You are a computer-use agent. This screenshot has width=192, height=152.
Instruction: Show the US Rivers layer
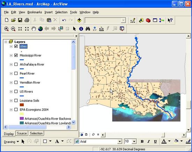(16, 91)
